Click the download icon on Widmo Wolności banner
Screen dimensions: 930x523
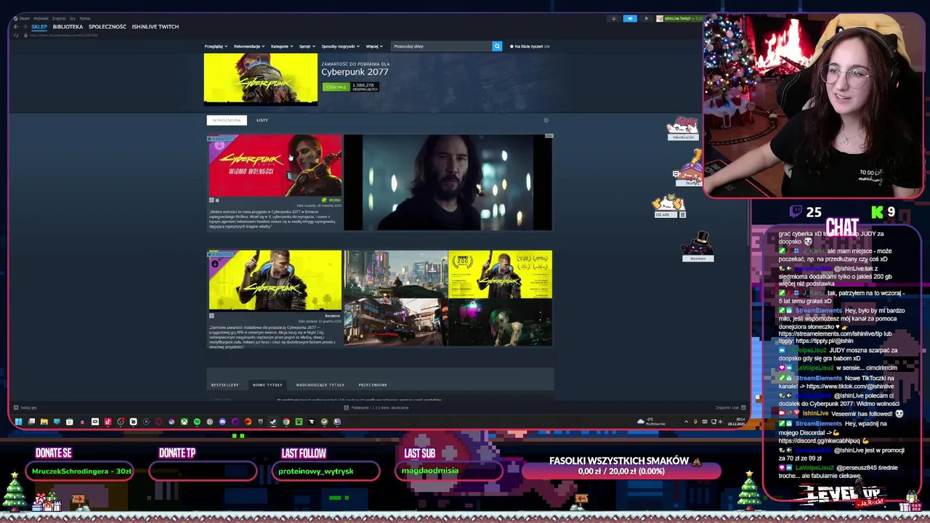219,146
